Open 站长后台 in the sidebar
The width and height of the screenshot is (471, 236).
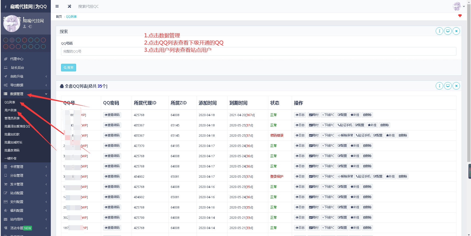click(26, 68)
